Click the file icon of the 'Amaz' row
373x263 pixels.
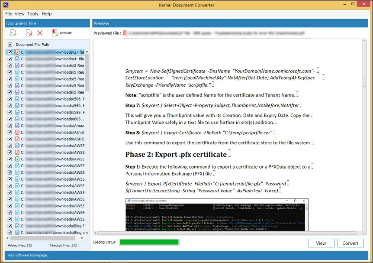17,125
